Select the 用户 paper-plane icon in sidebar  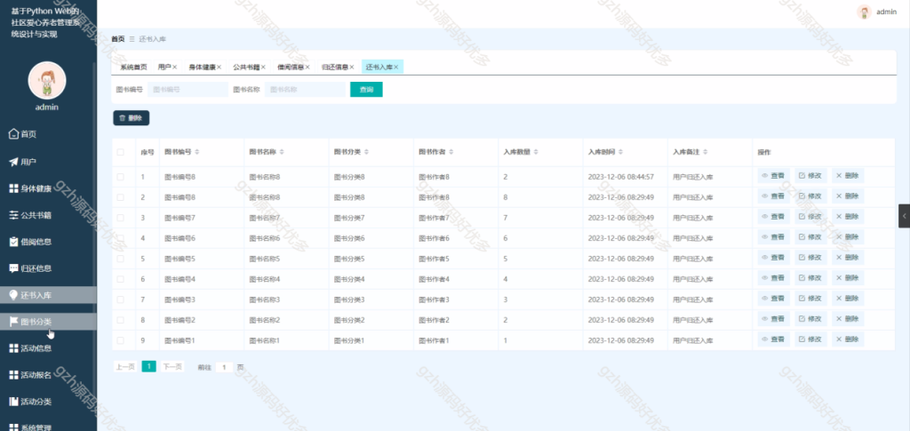(14, 162)
